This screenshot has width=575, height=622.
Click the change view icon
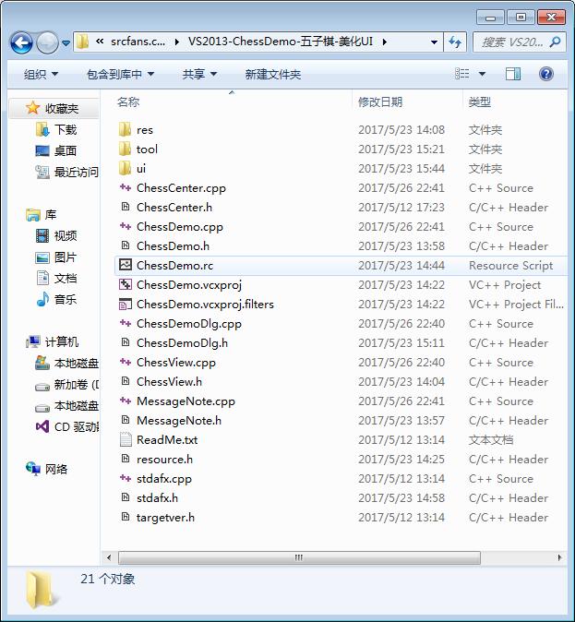click(461, 74)
